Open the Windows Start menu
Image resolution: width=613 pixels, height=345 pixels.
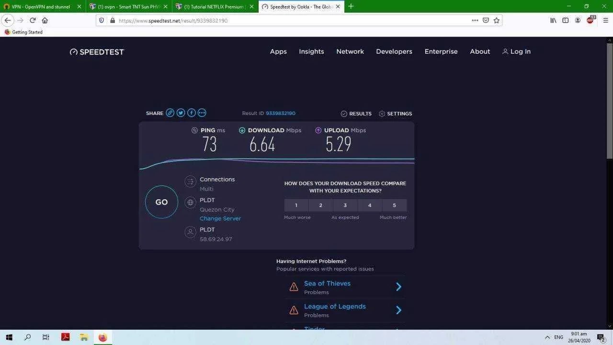(x=9, y=337)
